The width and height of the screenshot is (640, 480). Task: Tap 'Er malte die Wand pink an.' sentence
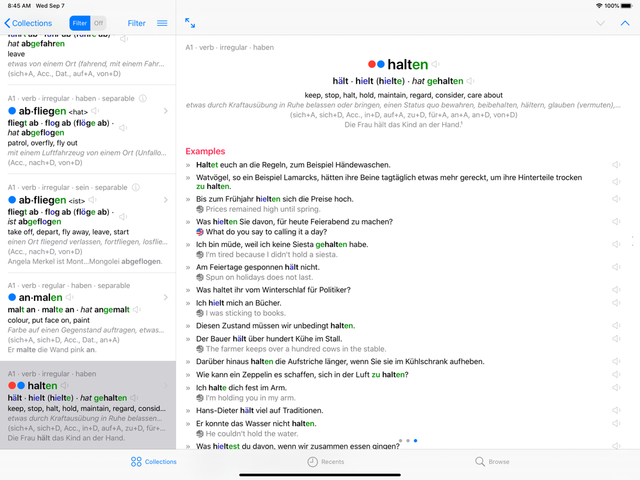(x=52, y=350)
